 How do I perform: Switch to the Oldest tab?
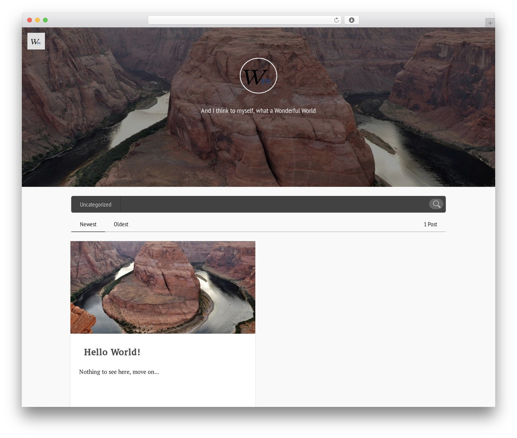pyautogui.click(x=121, y=224)
